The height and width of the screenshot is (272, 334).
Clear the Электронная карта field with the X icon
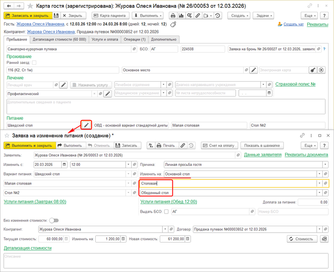click(321, 70)
